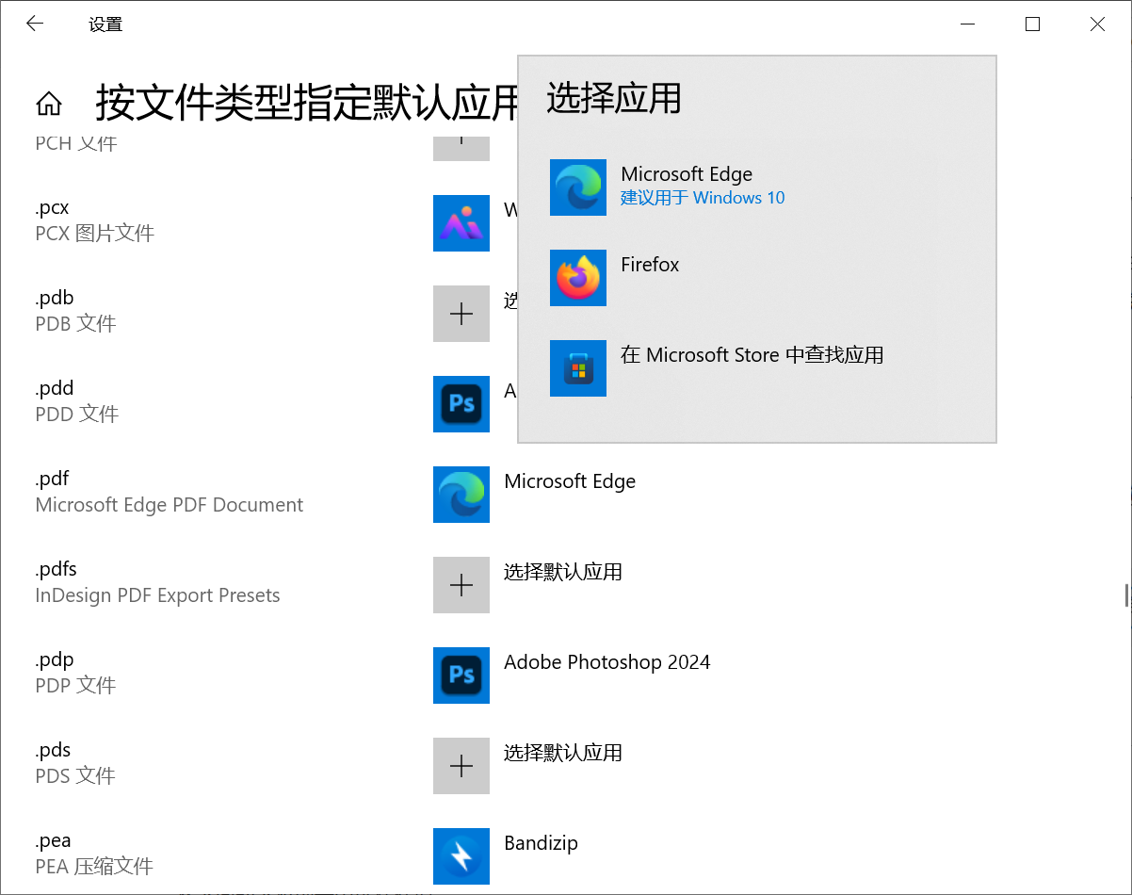Click the Home icon near the page title
Viewport: 1132px width, 895px height.
pyautogui.click(x=48, y=104)
